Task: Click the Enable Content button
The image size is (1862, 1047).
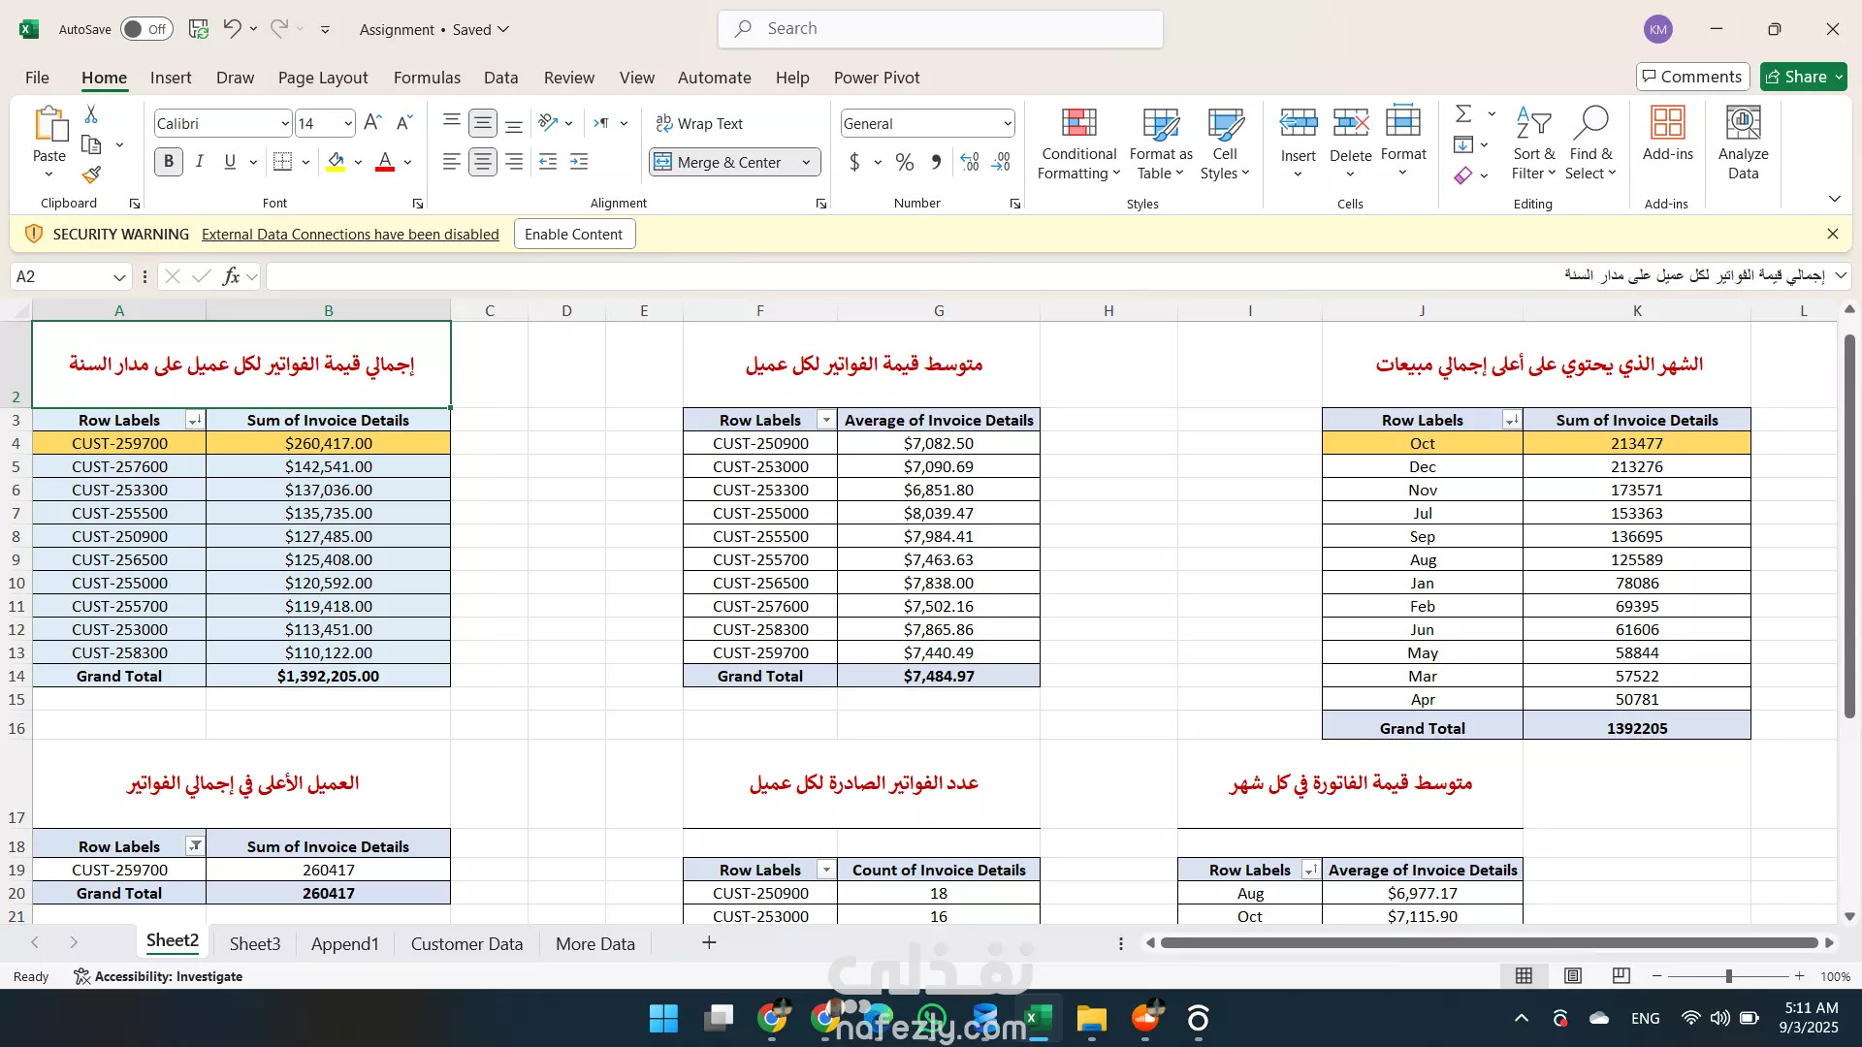Action: tap(573, 234)
